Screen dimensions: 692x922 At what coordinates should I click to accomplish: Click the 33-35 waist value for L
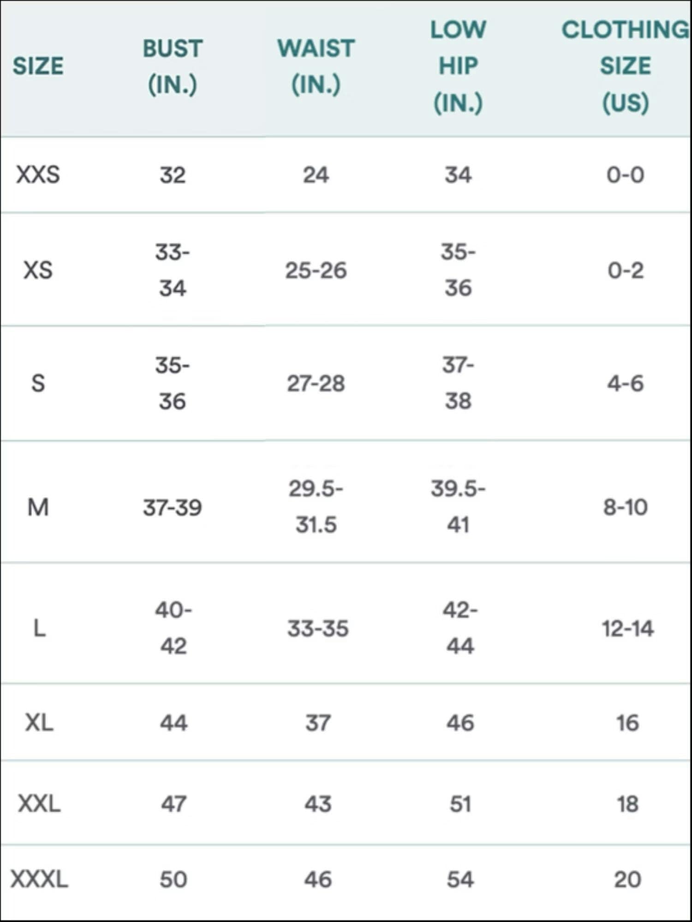pyautogui.click(x=318, y=629)
